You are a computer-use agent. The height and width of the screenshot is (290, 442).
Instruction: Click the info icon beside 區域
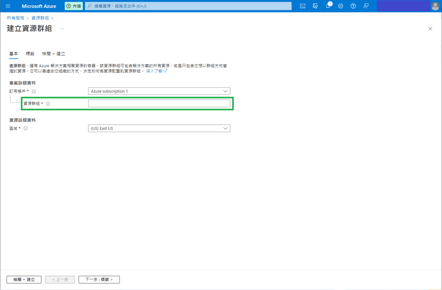coord(25,128)
